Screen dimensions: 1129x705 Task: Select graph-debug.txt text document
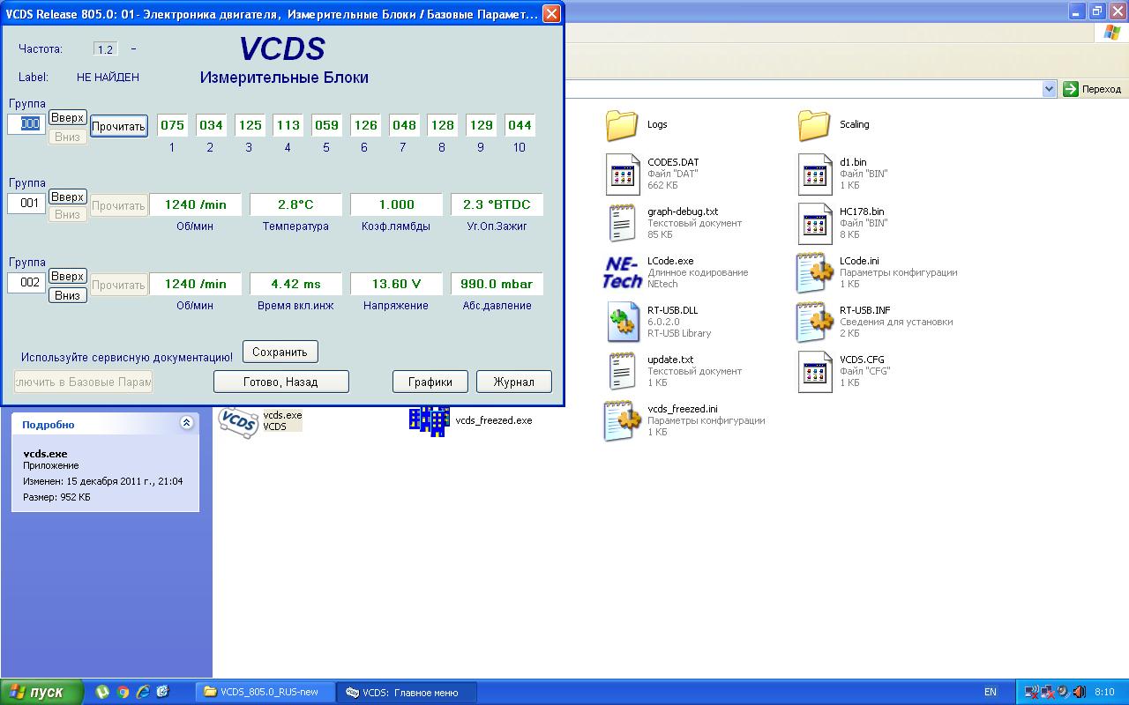622,223
